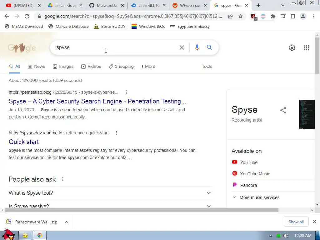Share this page from address bar
Screen dimensions: 320x240
(x=231, y=16)
